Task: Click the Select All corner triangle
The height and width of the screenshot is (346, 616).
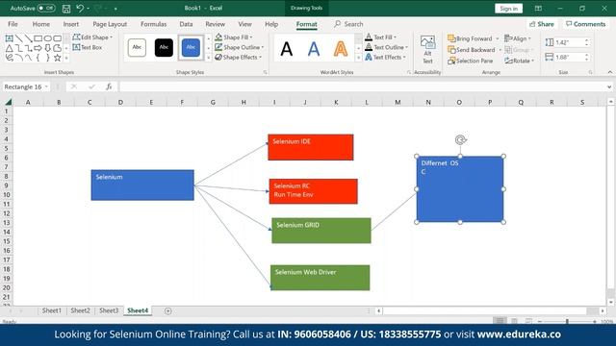Action: click(8, 103)
